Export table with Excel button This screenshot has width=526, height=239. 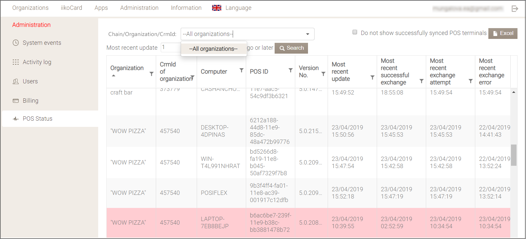[503, 33]
